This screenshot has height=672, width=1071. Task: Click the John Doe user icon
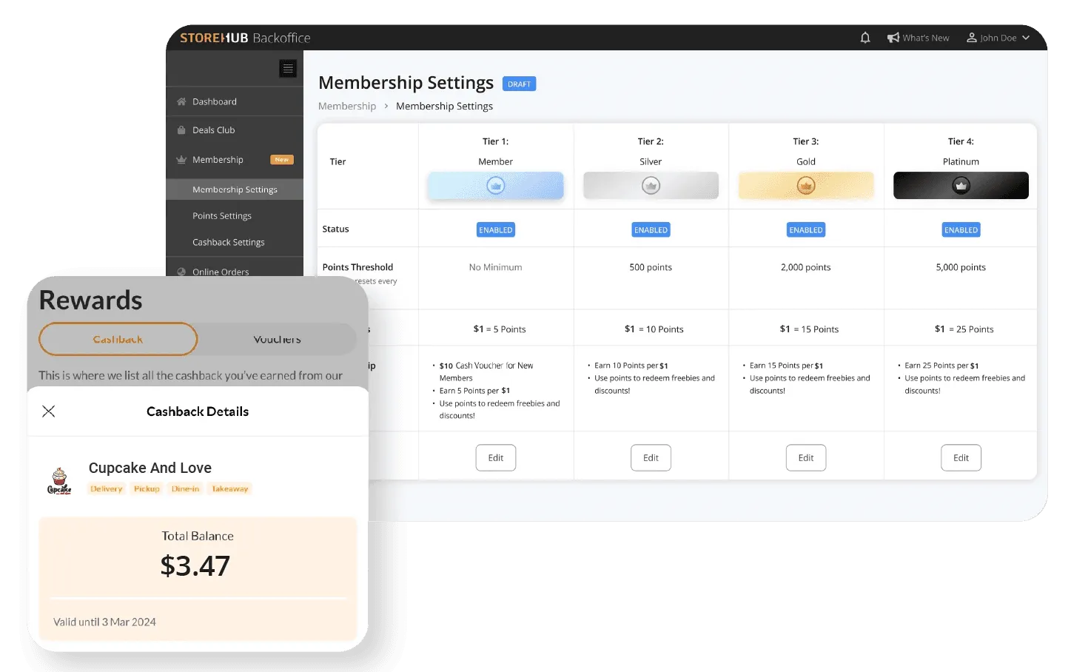pyautogui.click(x=972, y=38)
